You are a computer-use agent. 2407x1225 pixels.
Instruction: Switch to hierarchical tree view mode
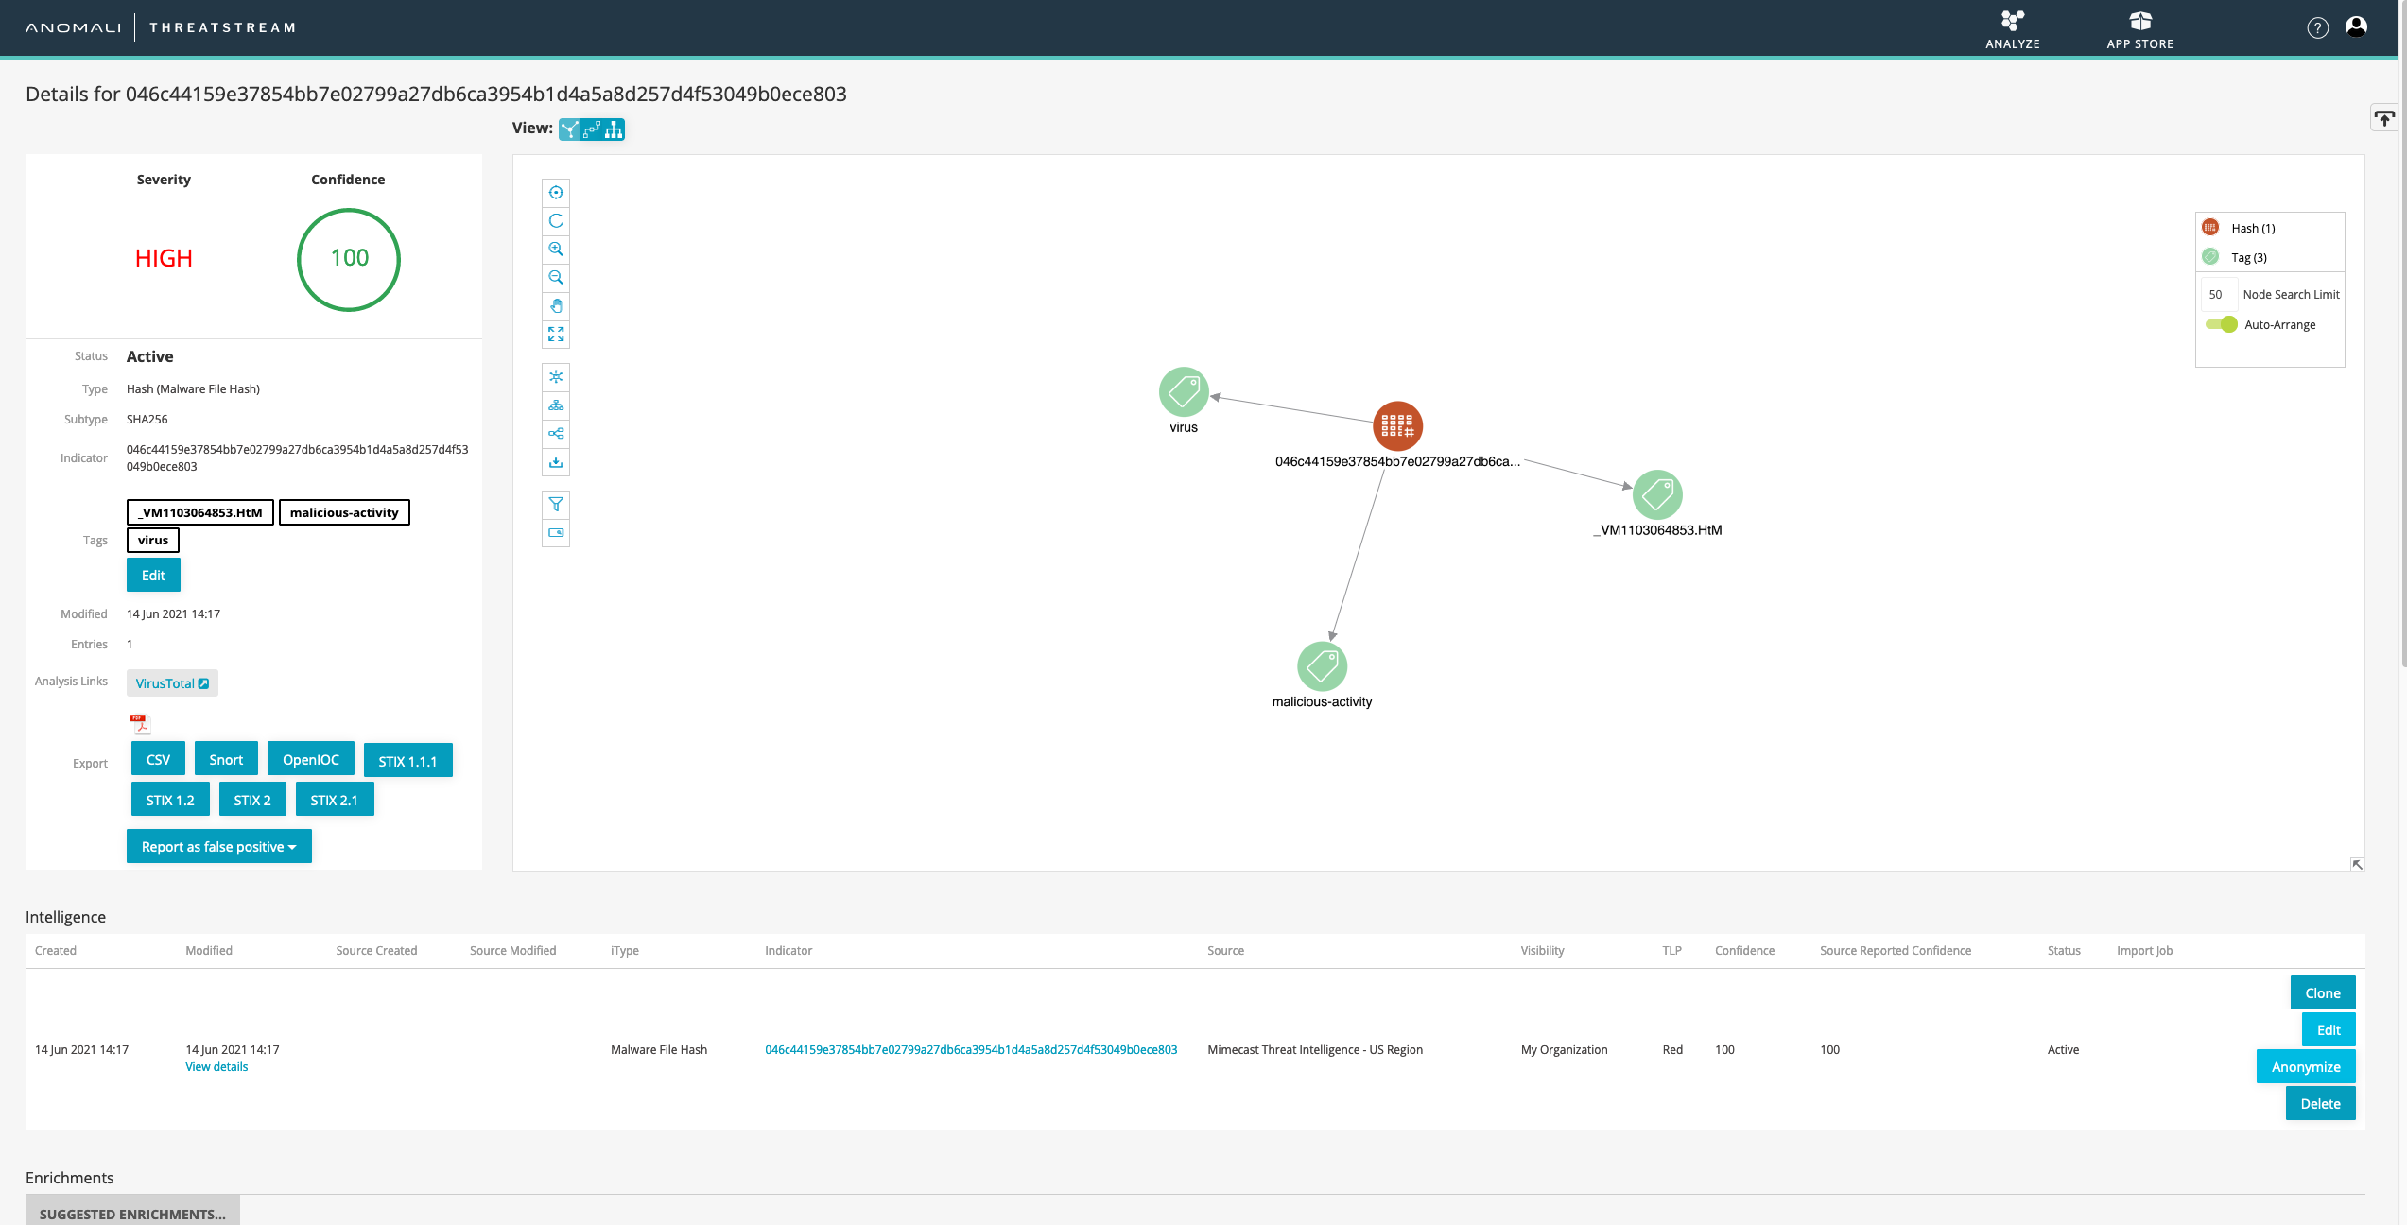pyautogui.click(x=614, y=129)
